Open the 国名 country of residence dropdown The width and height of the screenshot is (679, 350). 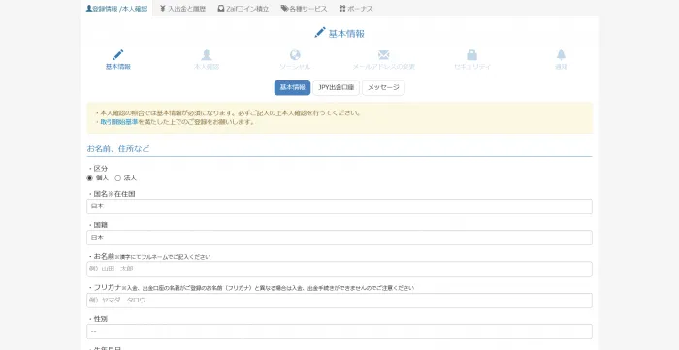[x=339, y=207]
